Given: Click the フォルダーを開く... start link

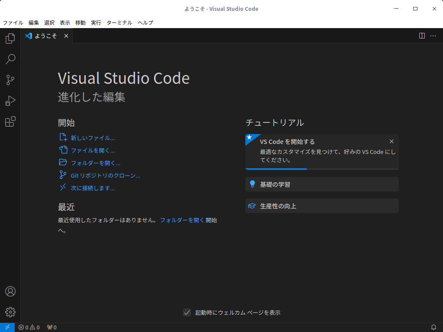Looking at the screenshot, I should 96,163.
